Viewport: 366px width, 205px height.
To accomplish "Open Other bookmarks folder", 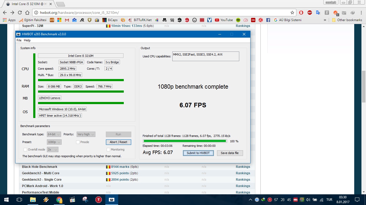I will [x=347, y=20].
